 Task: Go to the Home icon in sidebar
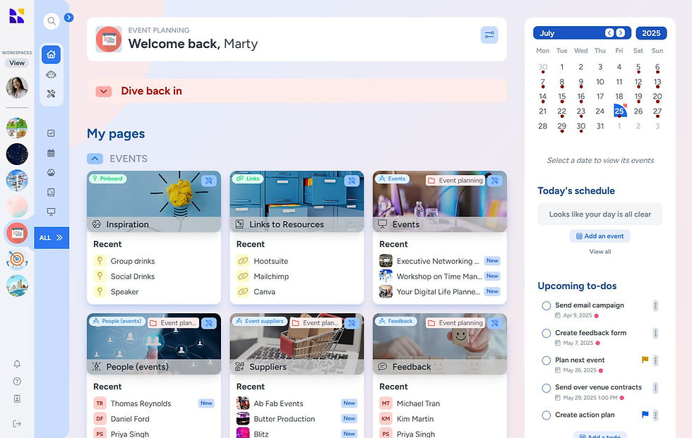click(51, 54)
